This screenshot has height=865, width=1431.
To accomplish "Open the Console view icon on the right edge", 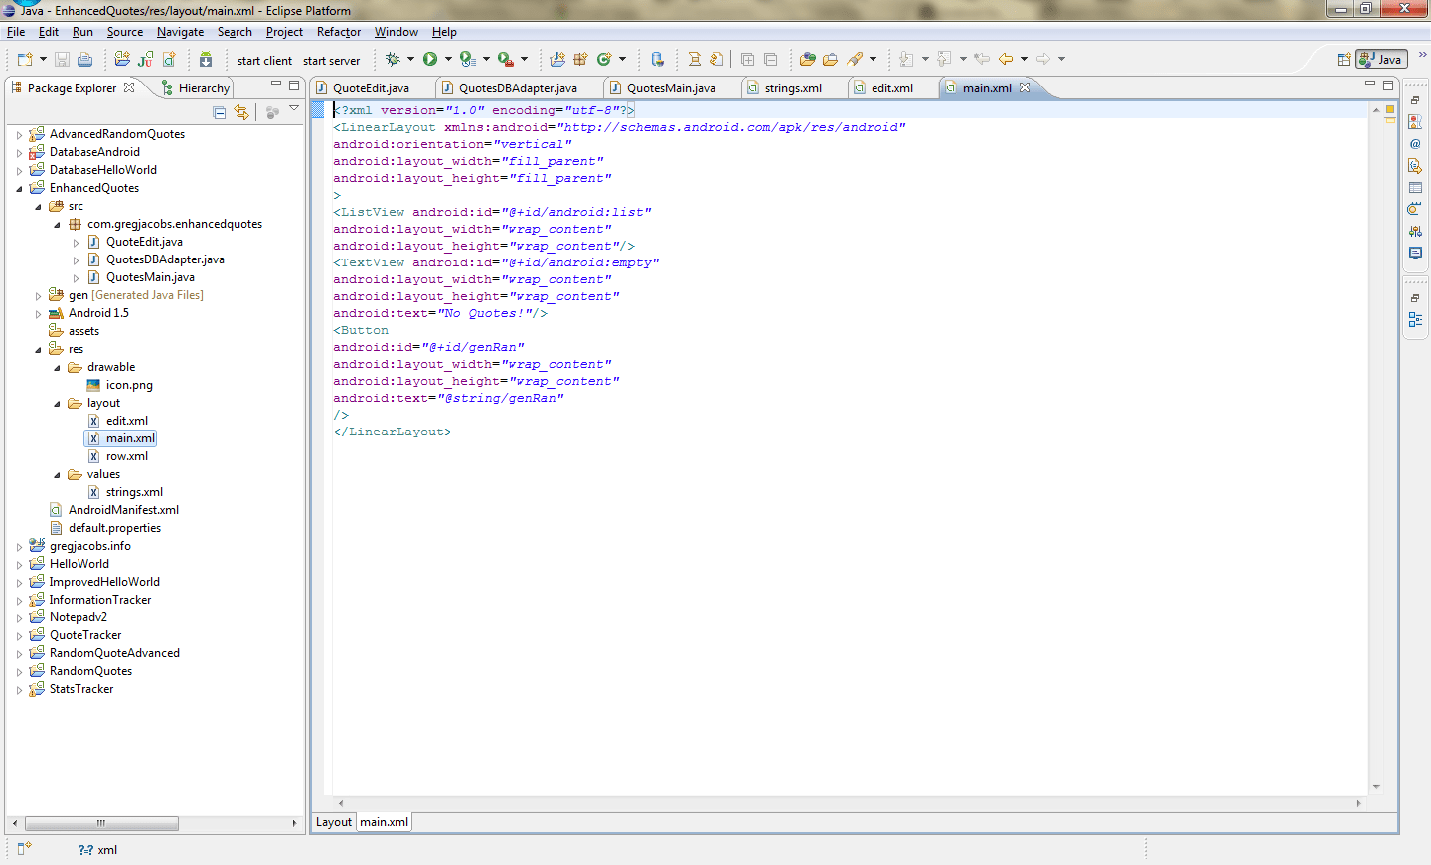I will (x=1416, y=254).
